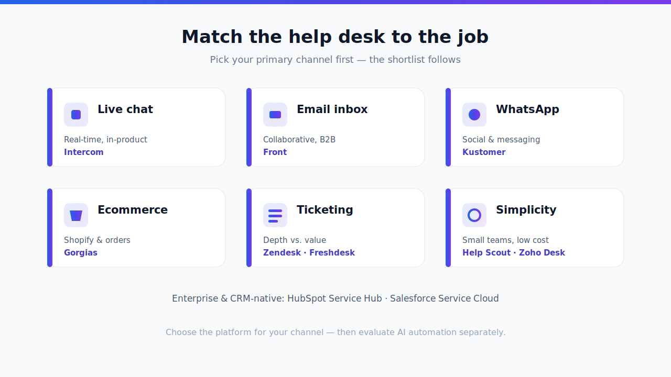The image size is (671, 377).
Task: Click the Ticketing list lines icon
Action: point(275,215)
